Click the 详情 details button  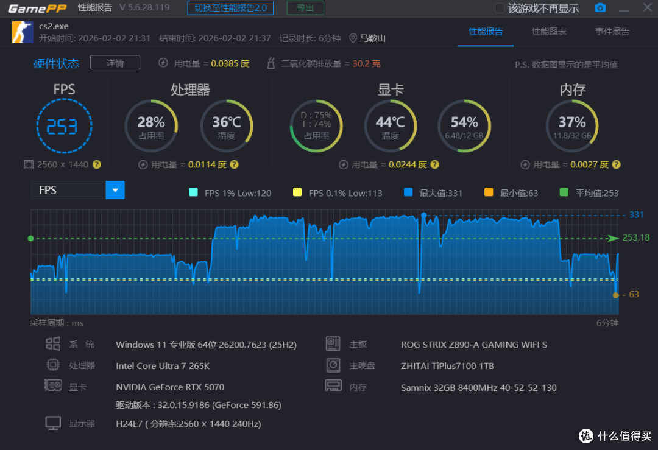[x=115, y=63]
